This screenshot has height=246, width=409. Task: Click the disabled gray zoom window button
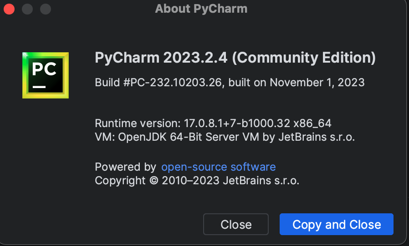pyautogui.click(x=46, y=9)
